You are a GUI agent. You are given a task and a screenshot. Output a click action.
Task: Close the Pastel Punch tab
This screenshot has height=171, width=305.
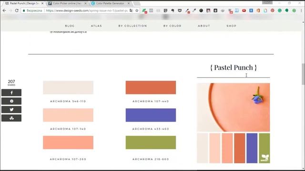click(42, 3)
